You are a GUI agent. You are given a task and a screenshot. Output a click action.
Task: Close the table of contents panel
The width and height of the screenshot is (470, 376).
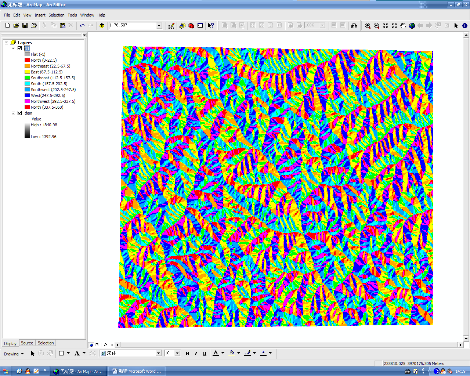[84, 35]
